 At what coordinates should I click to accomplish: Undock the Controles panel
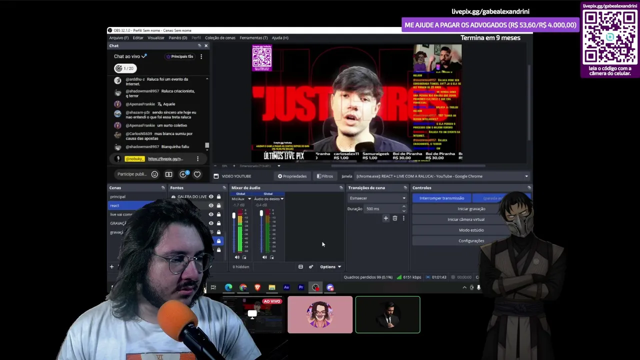click(x=529, y=187)
